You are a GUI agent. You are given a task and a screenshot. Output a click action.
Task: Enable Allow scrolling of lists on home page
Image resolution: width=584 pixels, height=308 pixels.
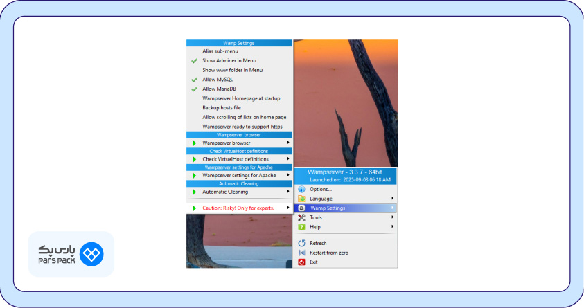coord(239,117)
